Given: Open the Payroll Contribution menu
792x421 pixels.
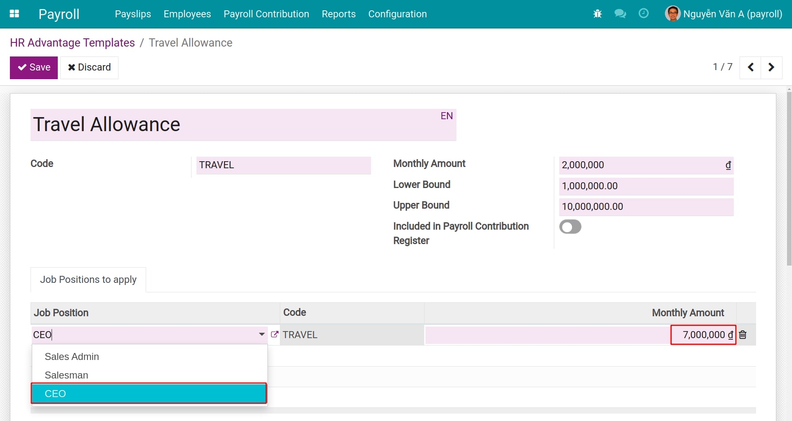Looking at the screenshot, I should coord(266,14).
